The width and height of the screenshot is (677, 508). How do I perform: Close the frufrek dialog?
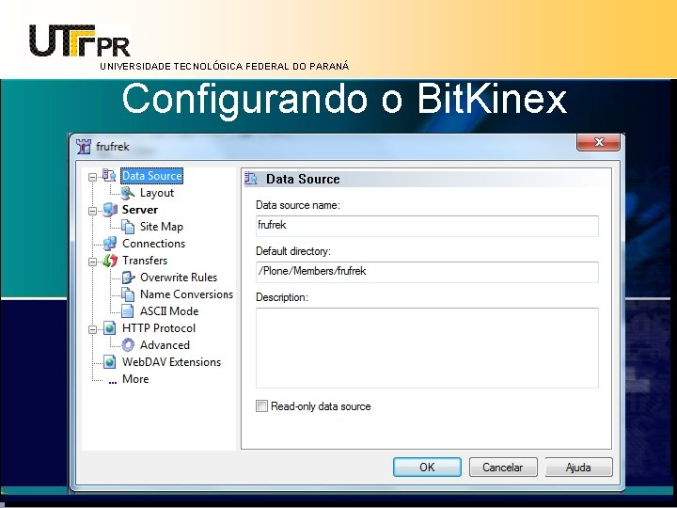pos(598,142)
